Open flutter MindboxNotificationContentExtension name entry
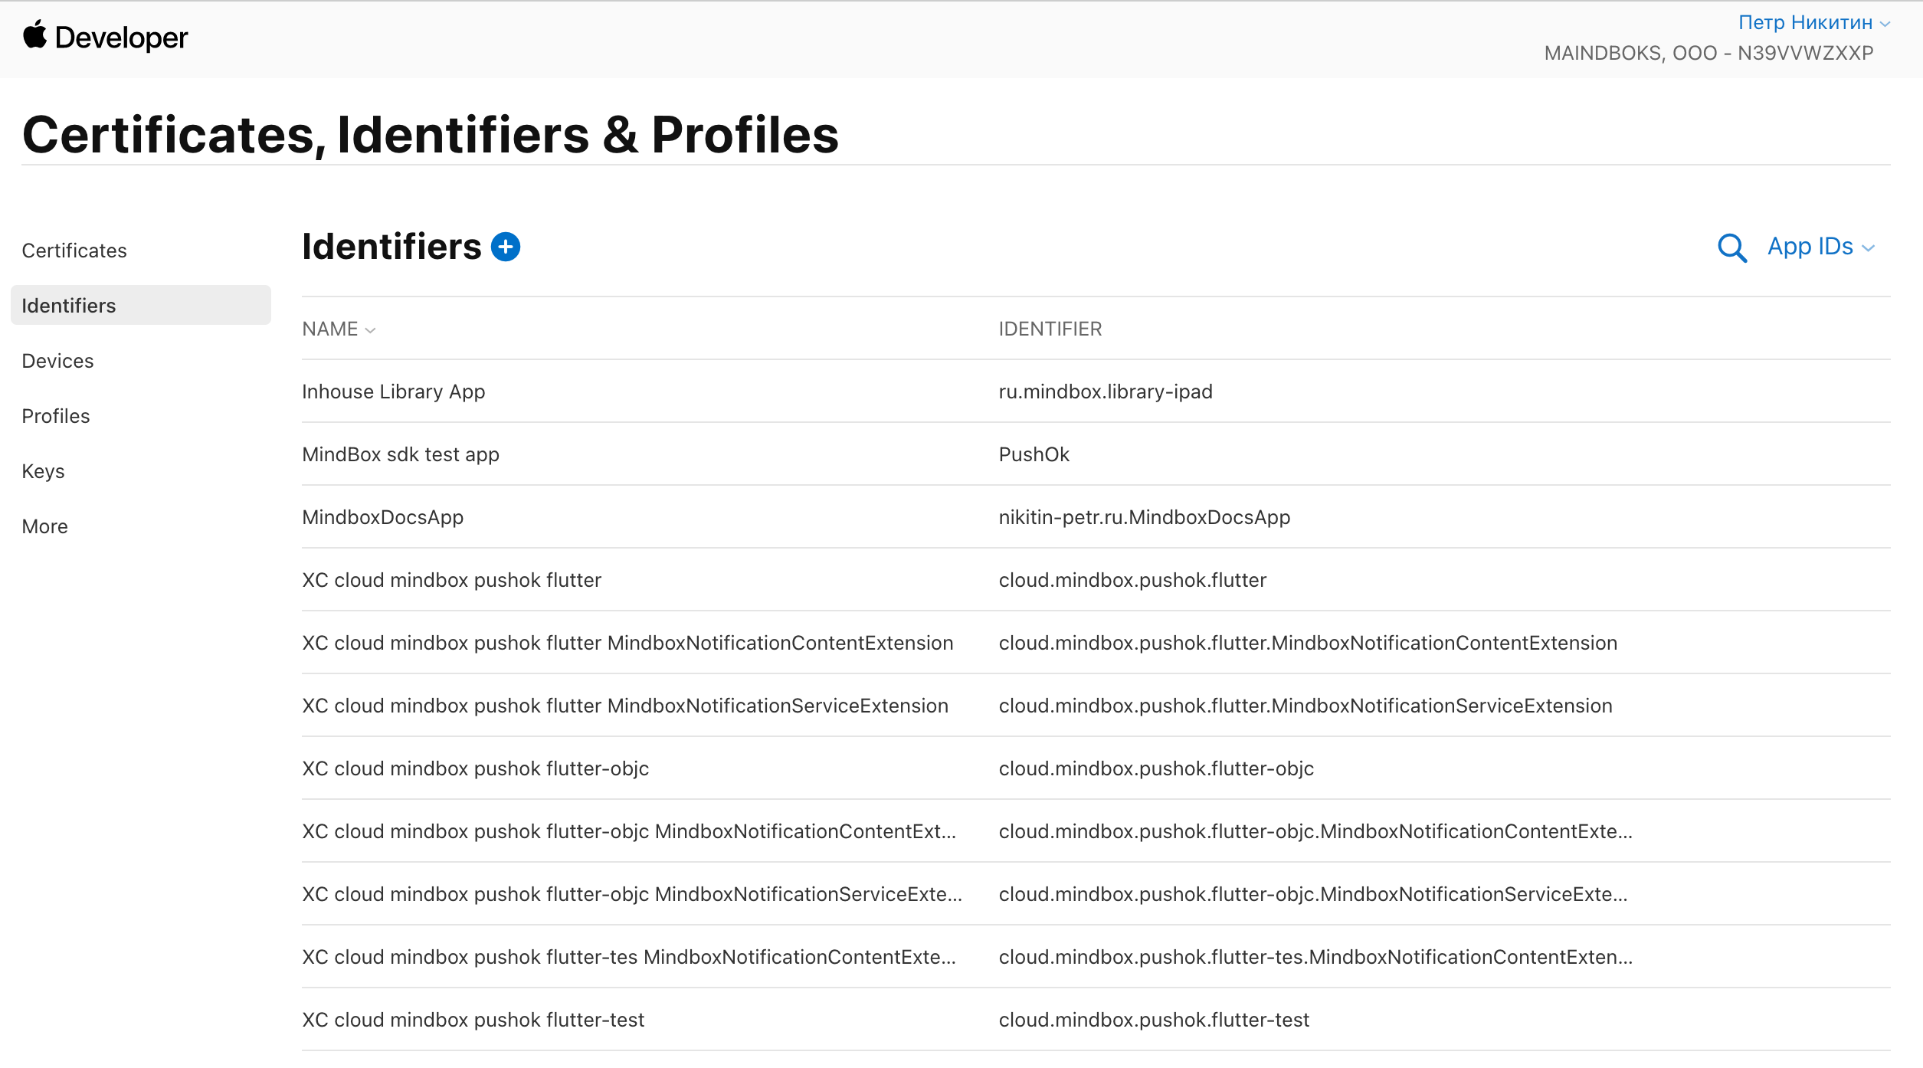Viewport: 1923px width, 1068px height. click(x=627, y=643)
